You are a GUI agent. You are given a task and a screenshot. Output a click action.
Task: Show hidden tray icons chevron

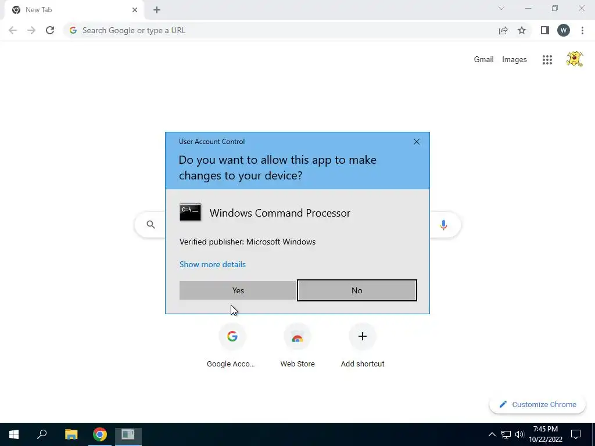[492, 434]
